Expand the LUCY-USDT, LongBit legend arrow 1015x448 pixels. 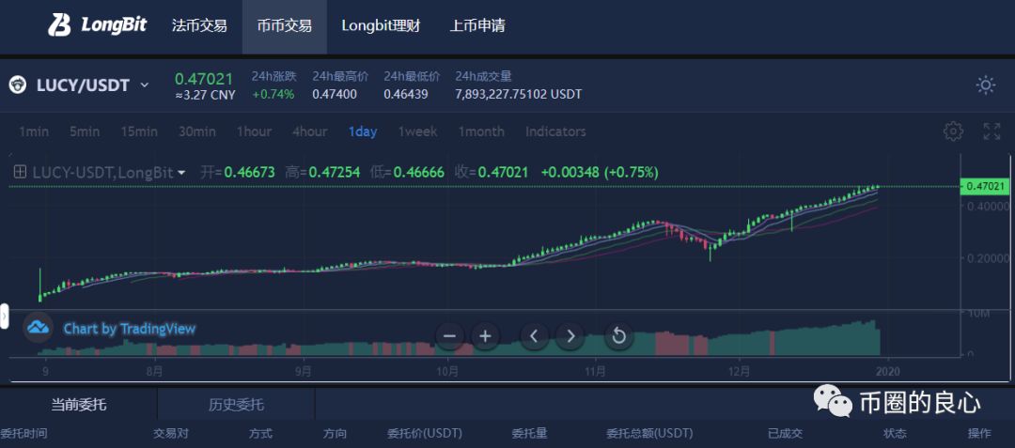pyautogui.click(x=181, y=173)
